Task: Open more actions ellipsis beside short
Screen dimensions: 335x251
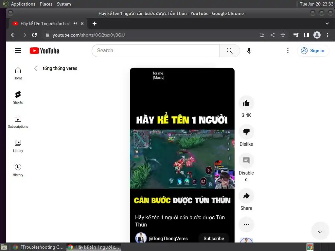Action: [246, 225]
